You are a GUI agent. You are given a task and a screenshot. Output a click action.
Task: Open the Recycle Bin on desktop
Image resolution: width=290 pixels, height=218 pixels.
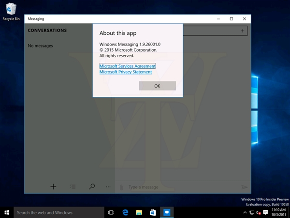click(11, 10)
